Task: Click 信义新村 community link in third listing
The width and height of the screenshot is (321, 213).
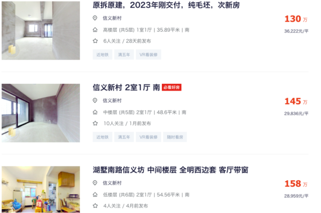Action: click(112, 183)
